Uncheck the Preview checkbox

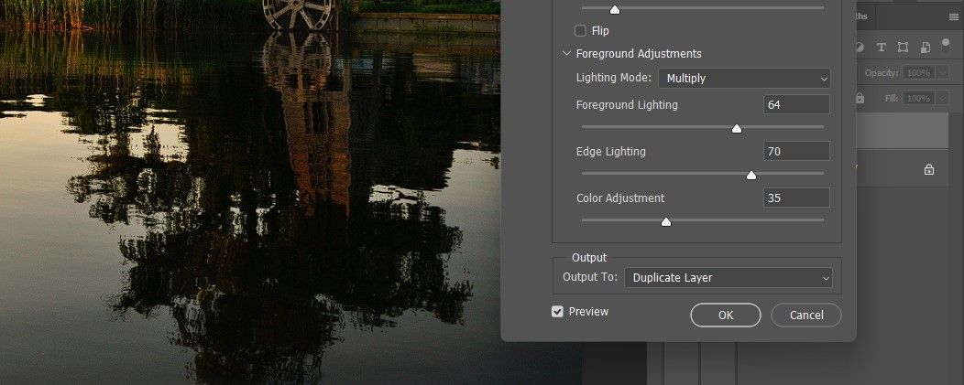557,312
